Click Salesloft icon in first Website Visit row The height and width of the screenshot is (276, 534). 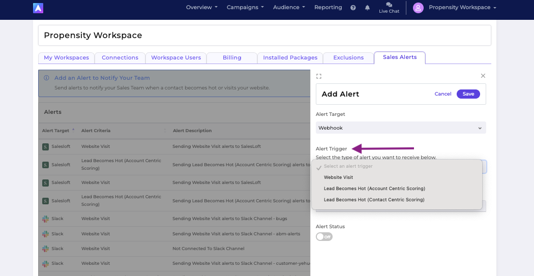point(45,147)
